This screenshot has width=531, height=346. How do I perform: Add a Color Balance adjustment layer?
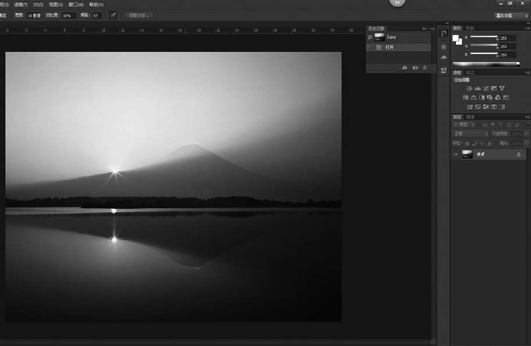[x=473, y=98]
